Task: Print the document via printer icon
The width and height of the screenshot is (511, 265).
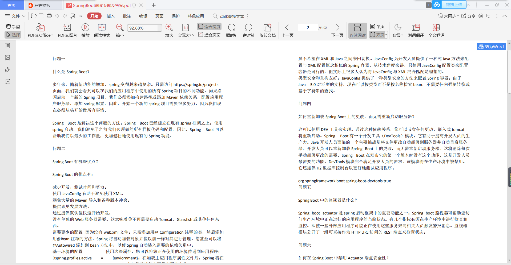Action: pyautogui.click(x=49, y=16)
